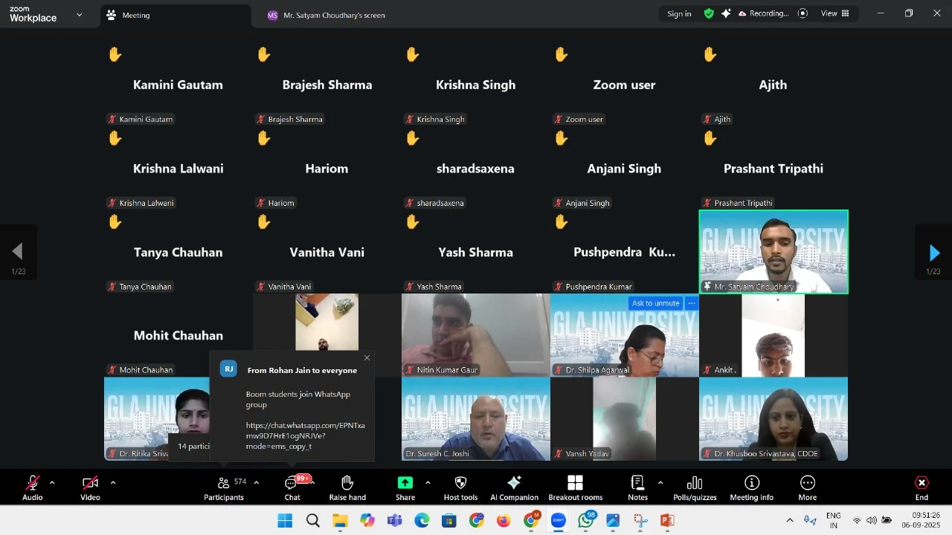Click the End meeting button
Screen dimensions: 952x535
(x=922, y=488)
